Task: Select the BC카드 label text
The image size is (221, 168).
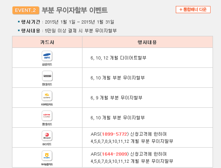Action: tap(47, 144)
